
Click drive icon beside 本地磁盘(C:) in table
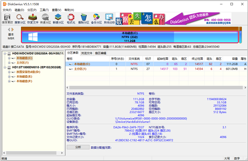click(71, 64)
